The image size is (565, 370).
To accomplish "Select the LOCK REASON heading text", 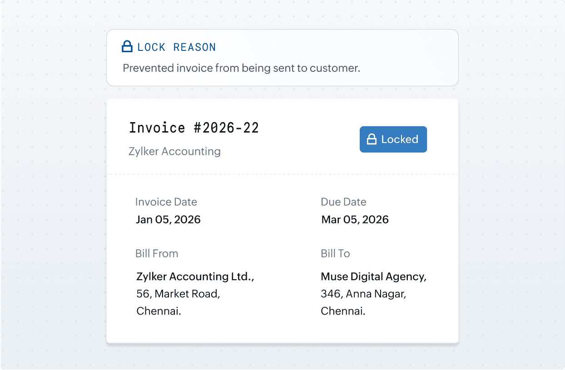I will tap(176, 47).
